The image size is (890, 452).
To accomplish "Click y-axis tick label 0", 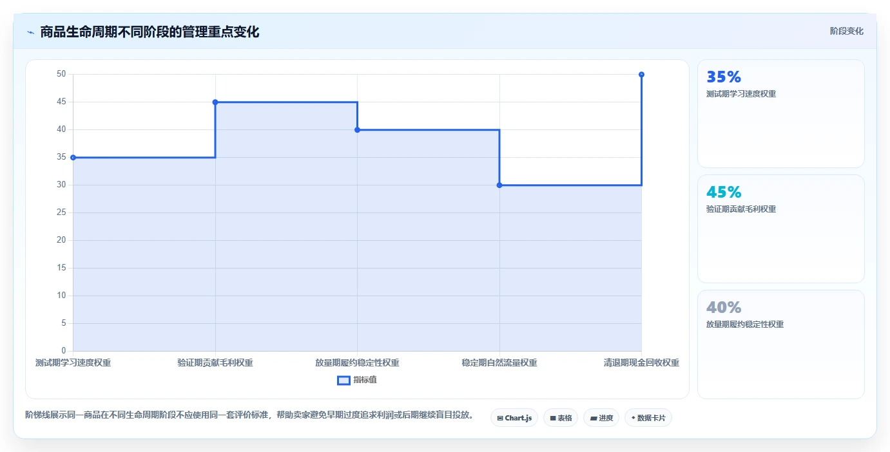I will pyautogui.click(x=64, y=351).
